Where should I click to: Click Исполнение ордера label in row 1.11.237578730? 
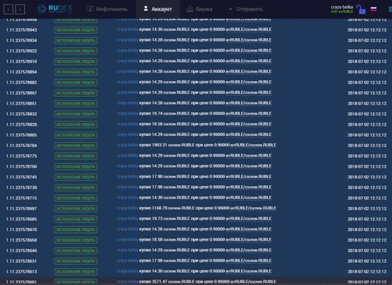(76, 188)
